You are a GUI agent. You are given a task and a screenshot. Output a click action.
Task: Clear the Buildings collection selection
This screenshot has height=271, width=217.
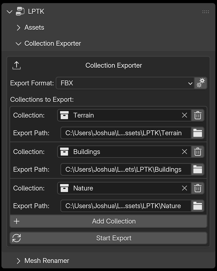pos(184,151)
